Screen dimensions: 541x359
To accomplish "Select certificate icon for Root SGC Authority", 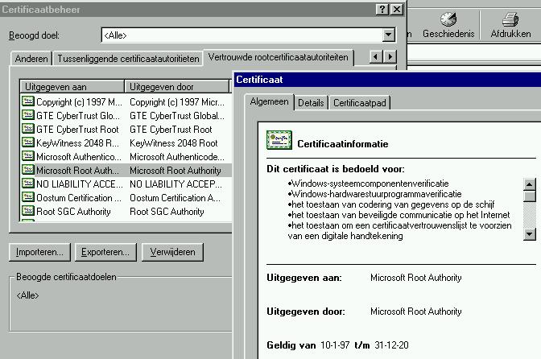I will (x=28, y=211).
